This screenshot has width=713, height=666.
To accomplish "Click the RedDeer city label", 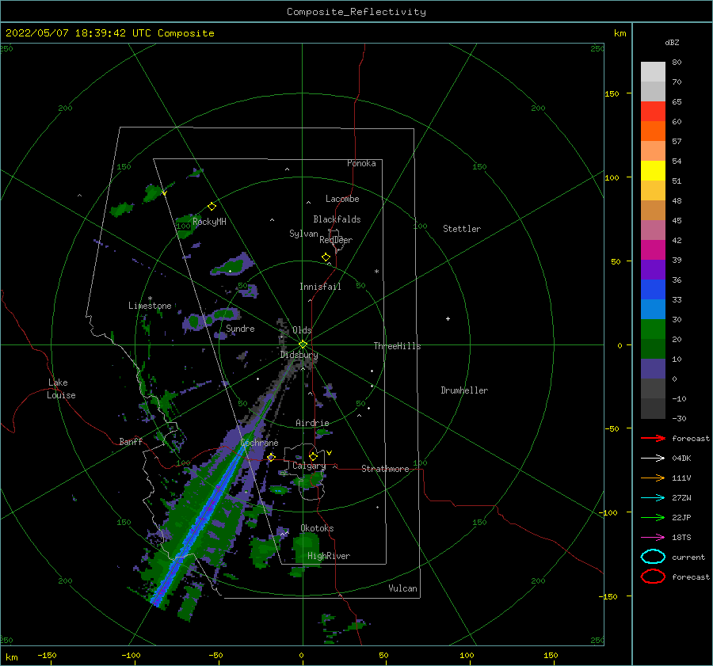I will point(336,240).
